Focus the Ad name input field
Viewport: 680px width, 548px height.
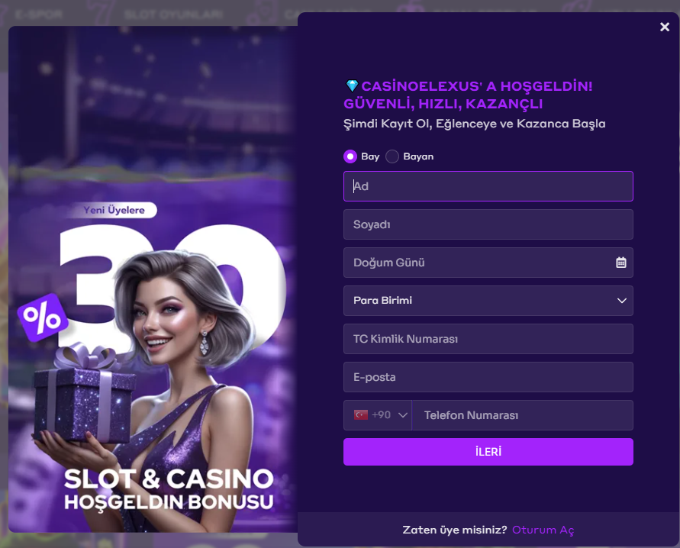(x=488, y=186)
